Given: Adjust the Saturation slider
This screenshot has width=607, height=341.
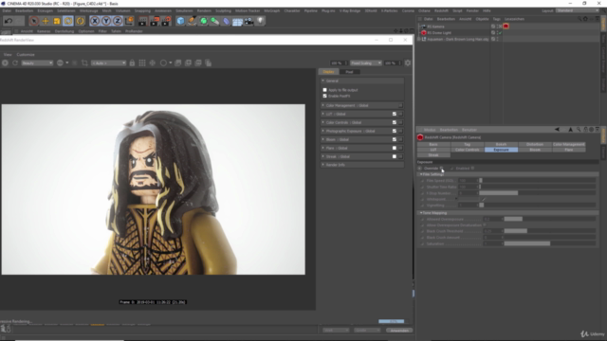Looking at the screenshot, I should click(x=550, y=243).
